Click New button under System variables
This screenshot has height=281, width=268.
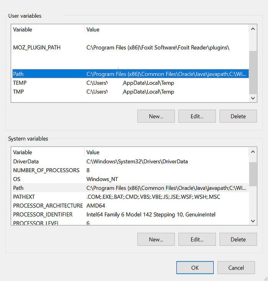156,239
